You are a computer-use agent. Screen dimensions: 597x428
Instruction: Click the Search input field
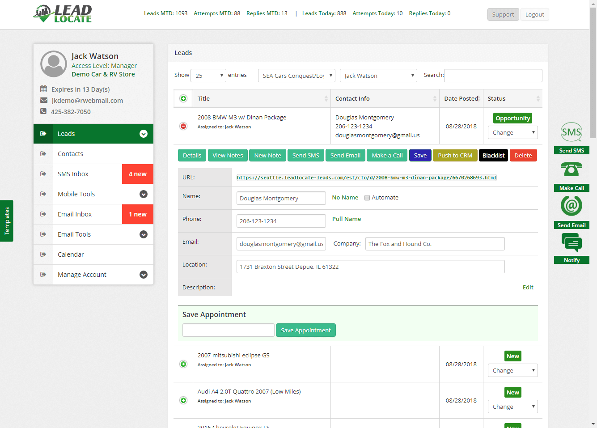(493, 76)
